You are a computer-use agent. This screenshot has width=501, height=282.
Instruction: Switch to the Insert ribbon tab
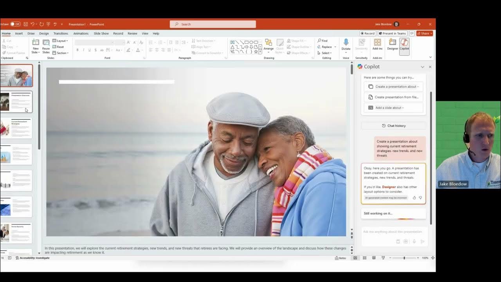point(18,33)
